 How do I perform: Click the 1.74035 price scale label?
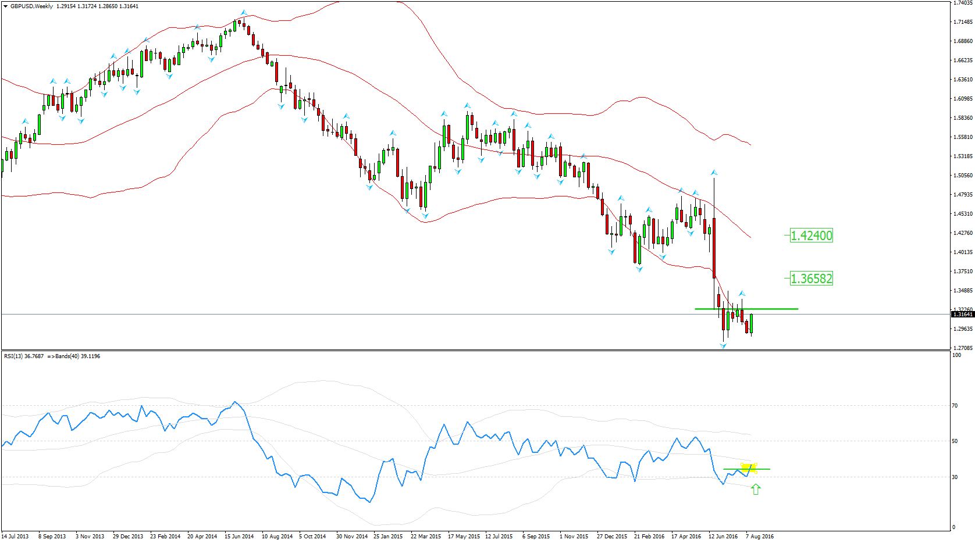tap(963, 3)
